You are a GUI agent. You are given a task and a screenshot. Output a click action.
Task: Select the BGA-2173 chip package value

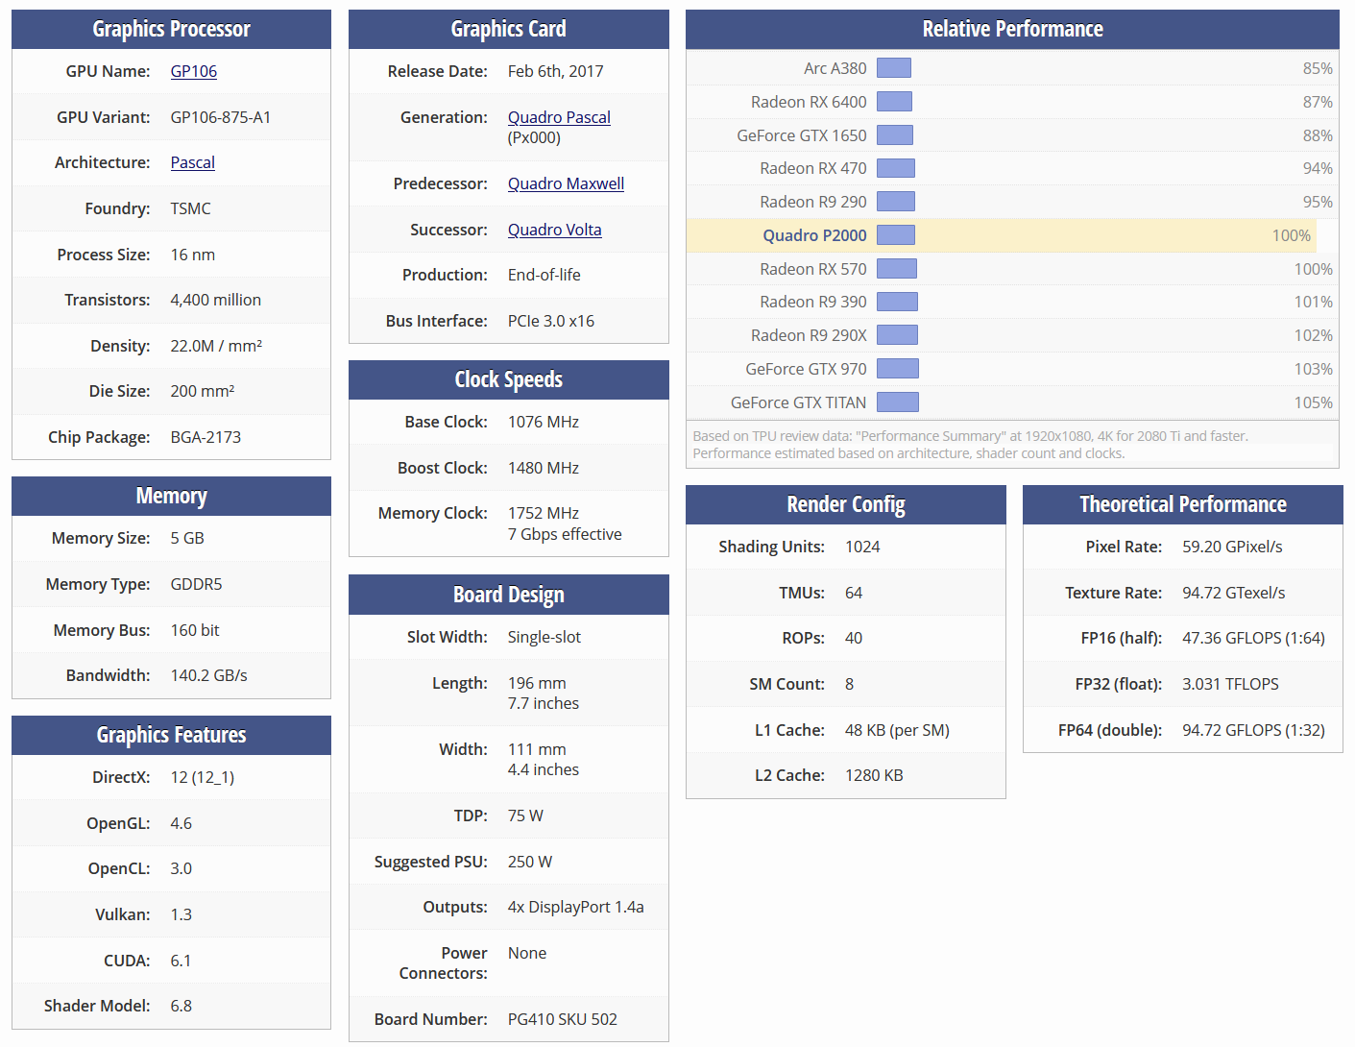pyautogui.click(x=206, y=437)
